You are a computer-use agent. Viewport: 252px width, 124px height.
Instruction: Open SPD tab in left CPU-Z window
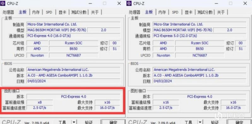(49, 12)
